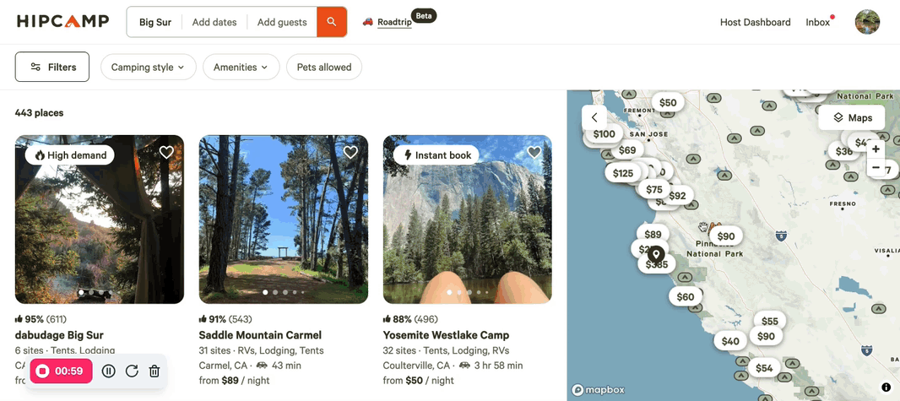Delete the recording with the trash icon
This screenshot has width=900, height=401.
pyautogui.click(x=154, y=371)
